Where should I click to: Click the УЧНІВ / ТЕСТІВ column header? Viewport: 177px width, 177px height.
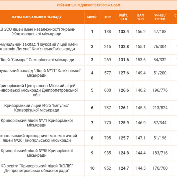[160, 17]
